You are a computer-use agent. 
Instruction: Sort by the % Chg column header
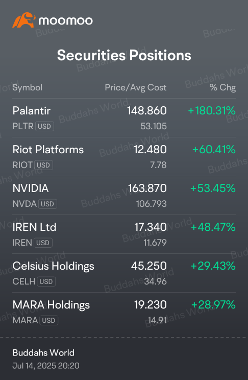coord(223,87)
